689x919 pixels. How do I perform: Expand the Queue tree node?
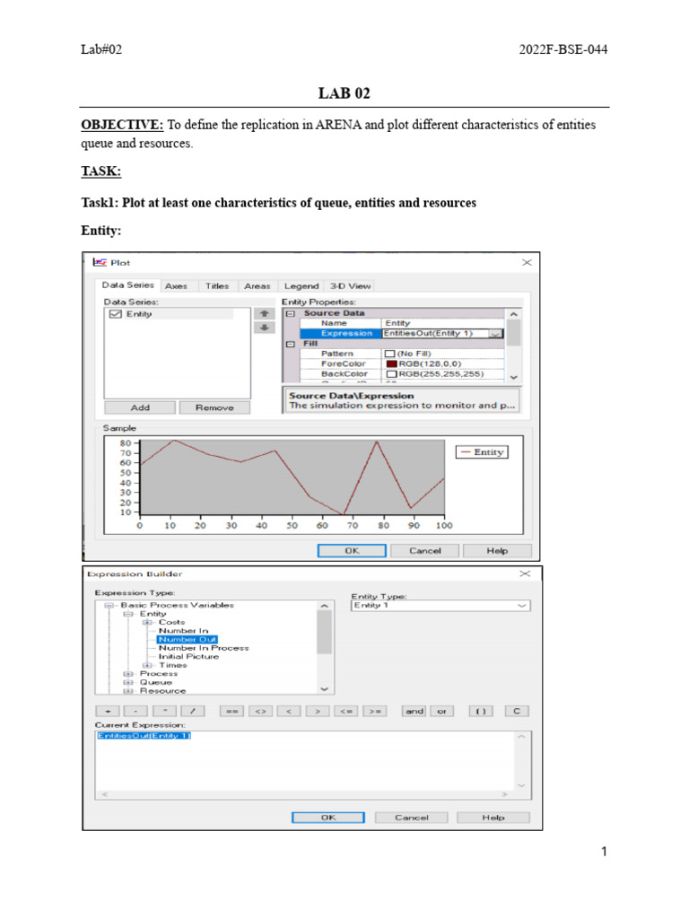(x=127, y=683)
